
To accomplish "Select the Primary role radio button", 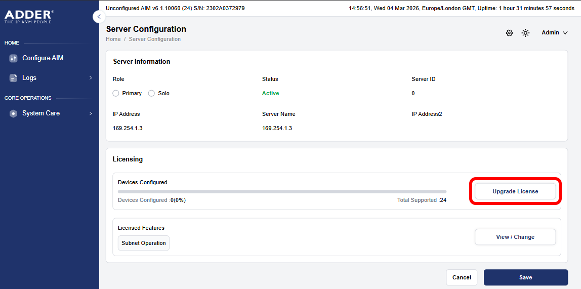I will 115,93.
